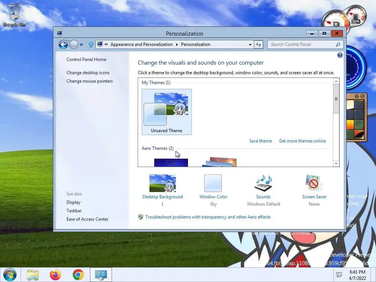Maximize the Personalization window
Screen dimensions: 376x282
(324, 33)
